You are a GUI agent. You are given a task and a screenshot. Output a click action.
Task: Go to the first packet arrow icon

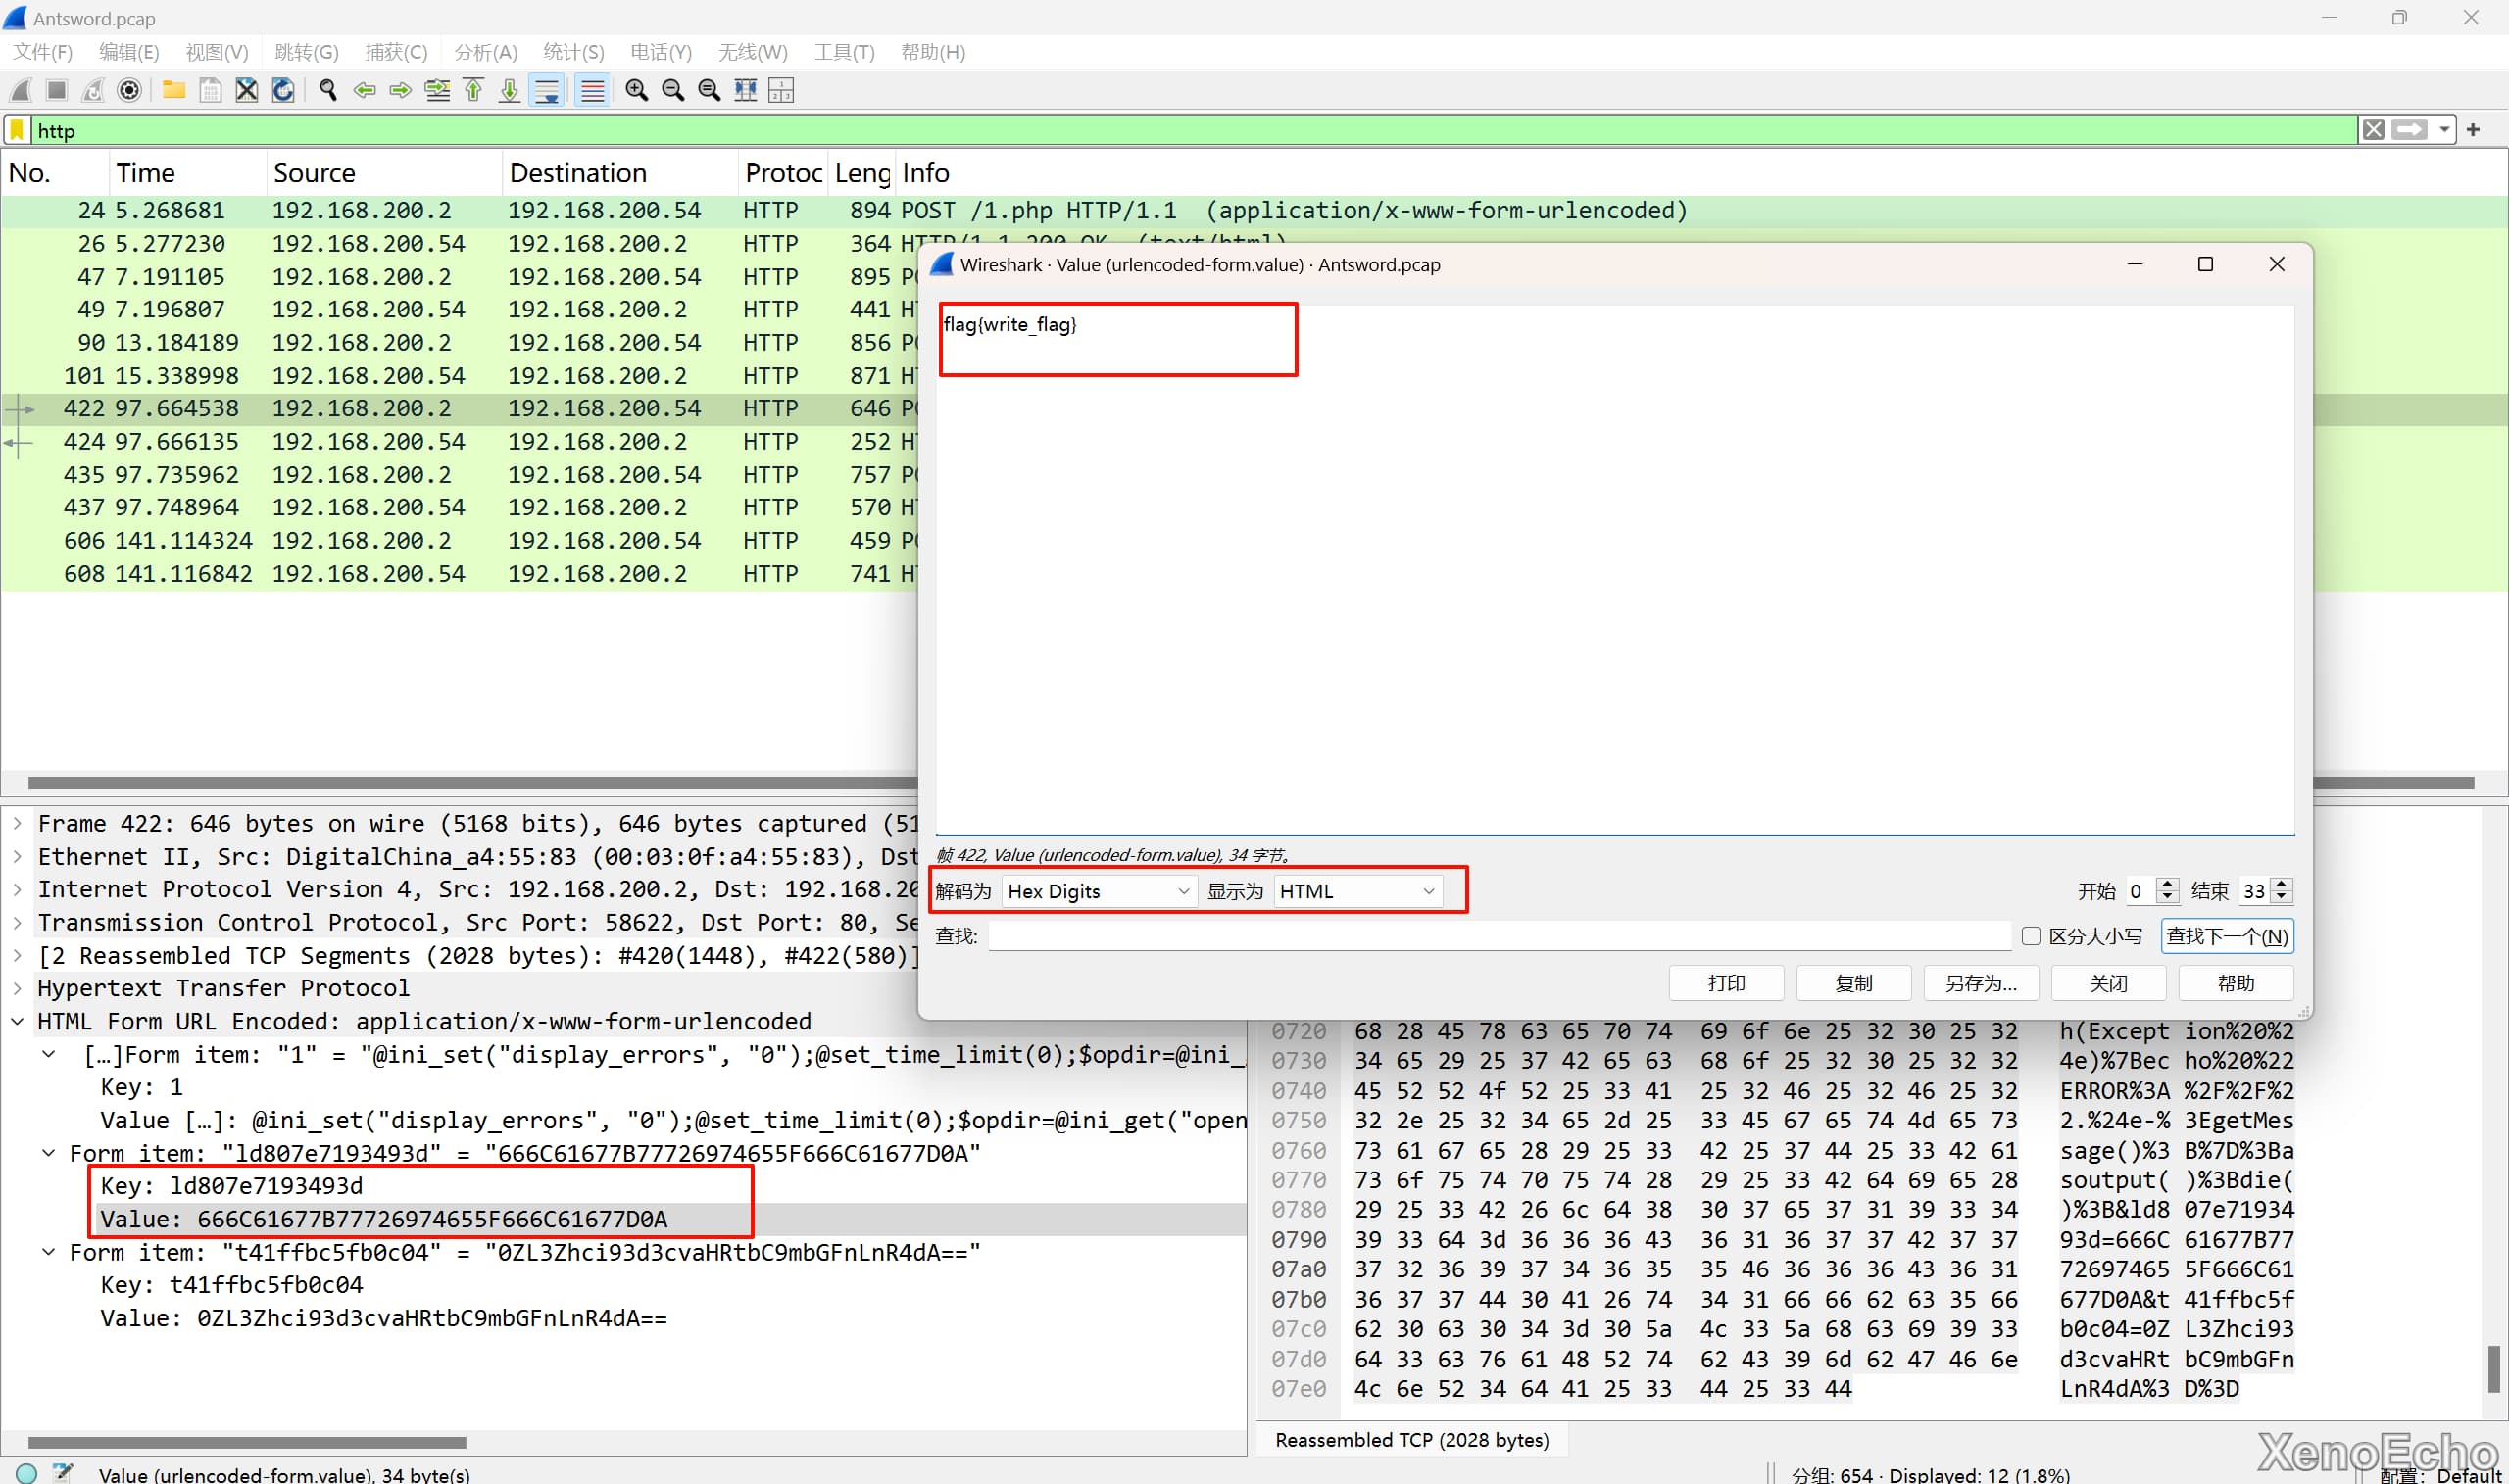(x=473, y=91)
